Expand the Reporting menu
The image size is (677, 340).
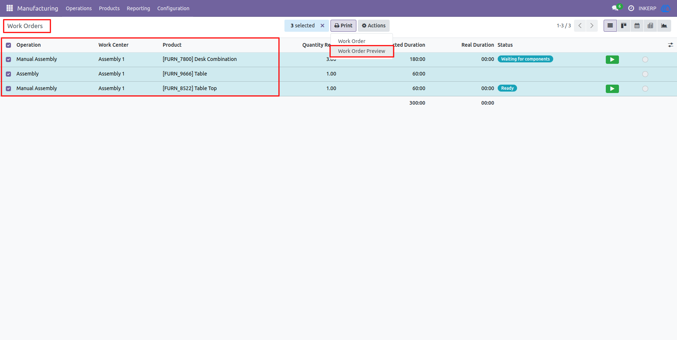[138, 8]
